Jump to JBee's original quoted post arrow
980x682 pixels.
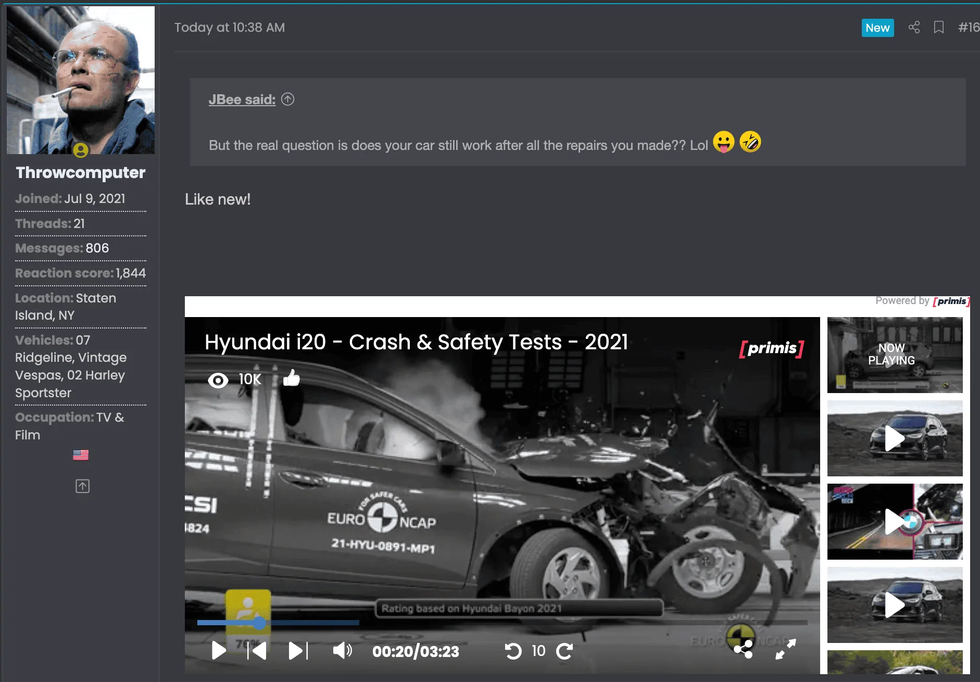tap(288, 99)
